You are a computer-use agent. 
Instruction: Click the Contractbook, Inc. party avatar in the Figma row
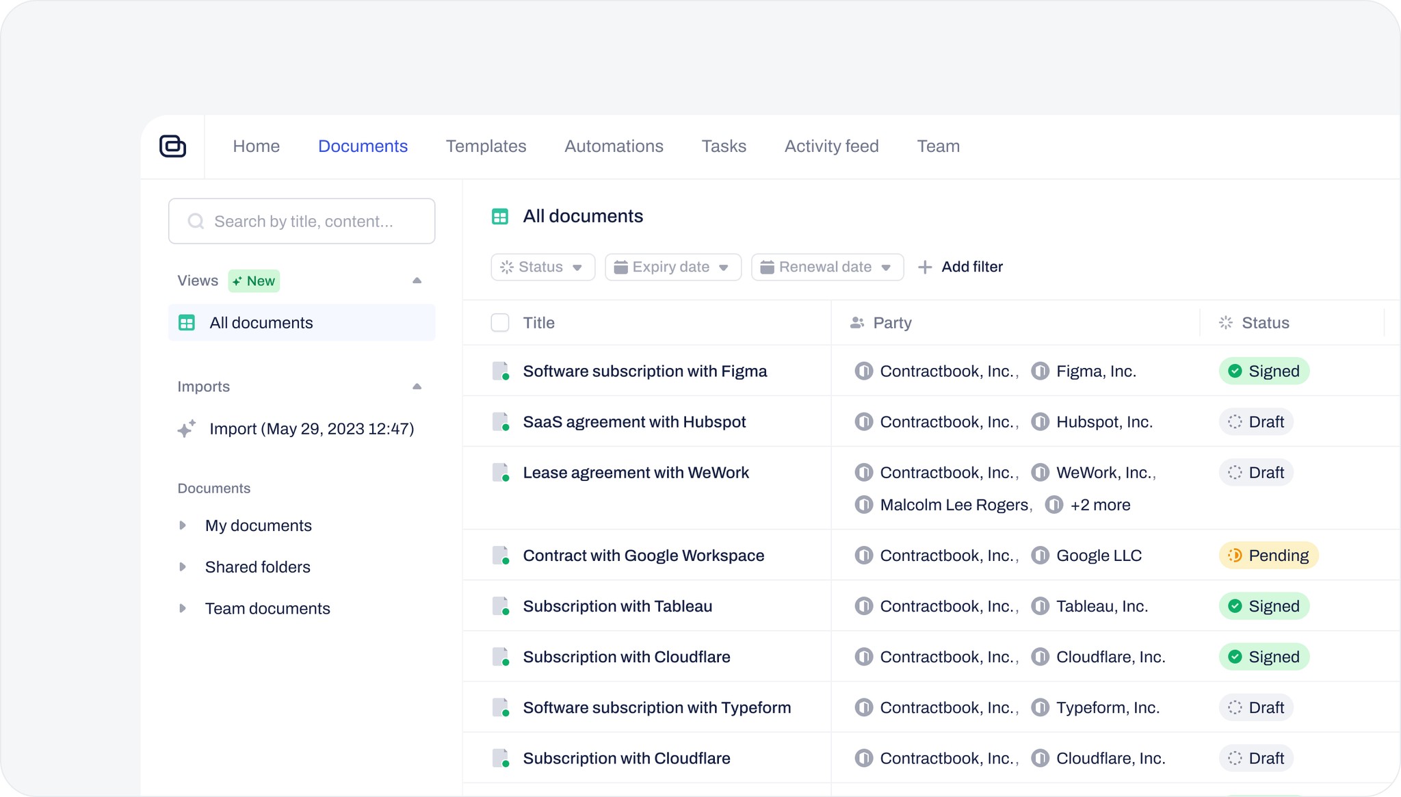[864, 371]
